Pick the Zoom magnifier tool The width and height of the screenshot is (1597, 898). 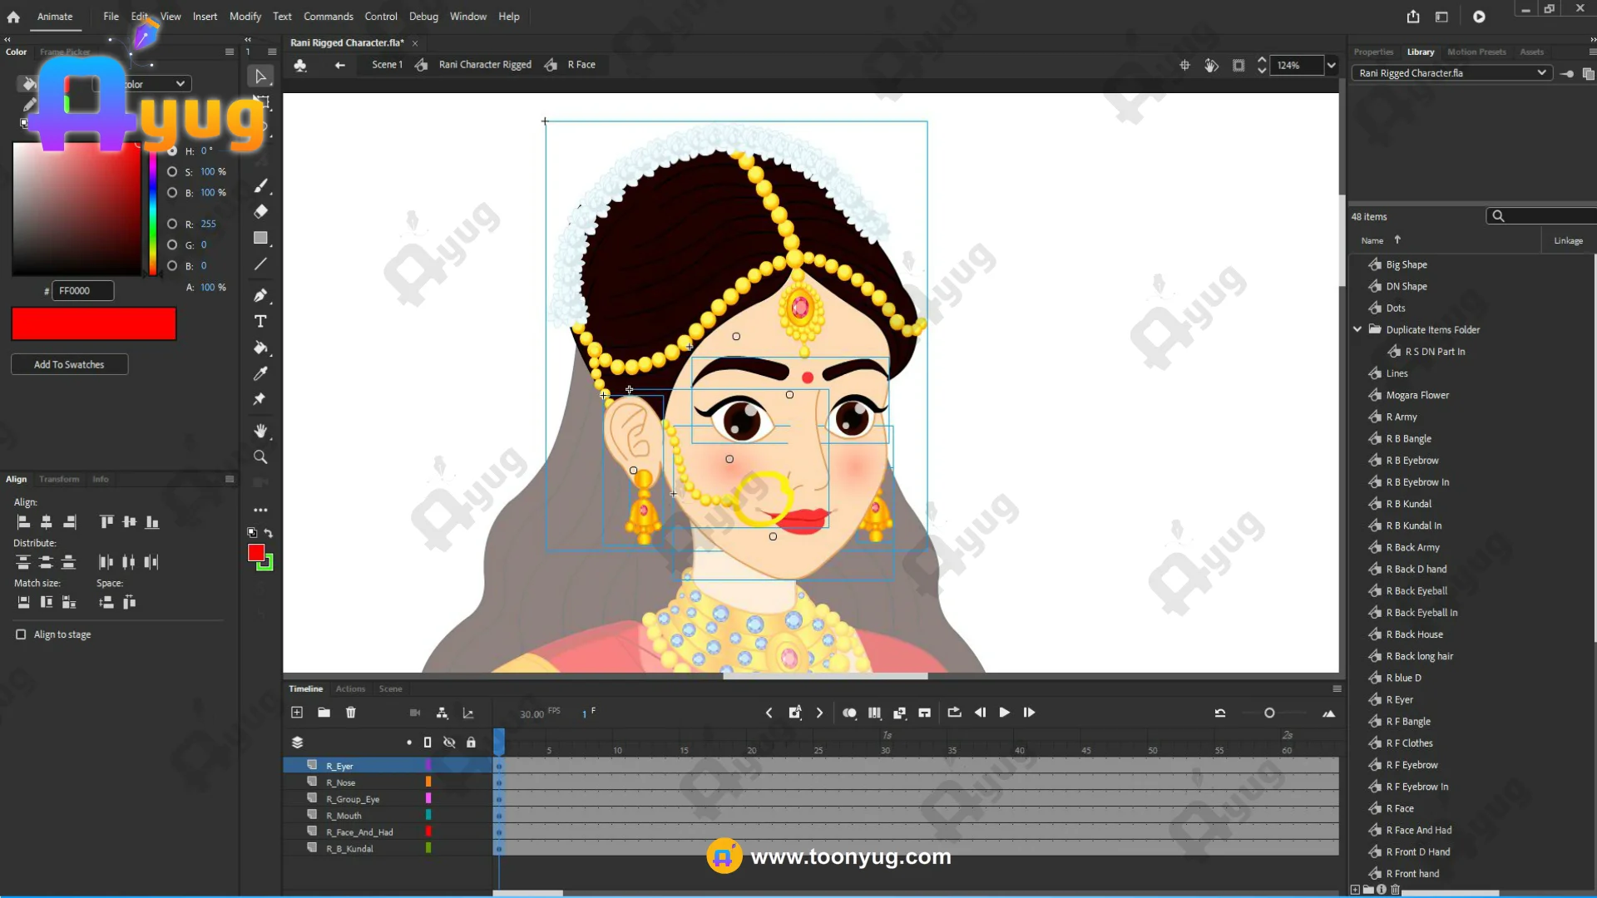coord(260,457)
